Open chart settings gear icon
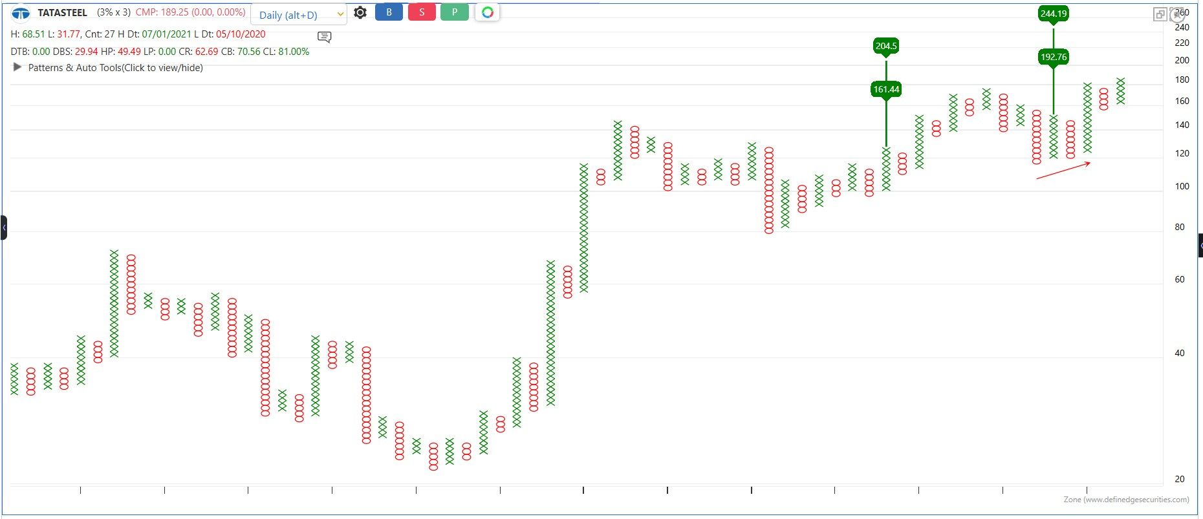Screen dimensions: 1203x519 pos(360,13)
